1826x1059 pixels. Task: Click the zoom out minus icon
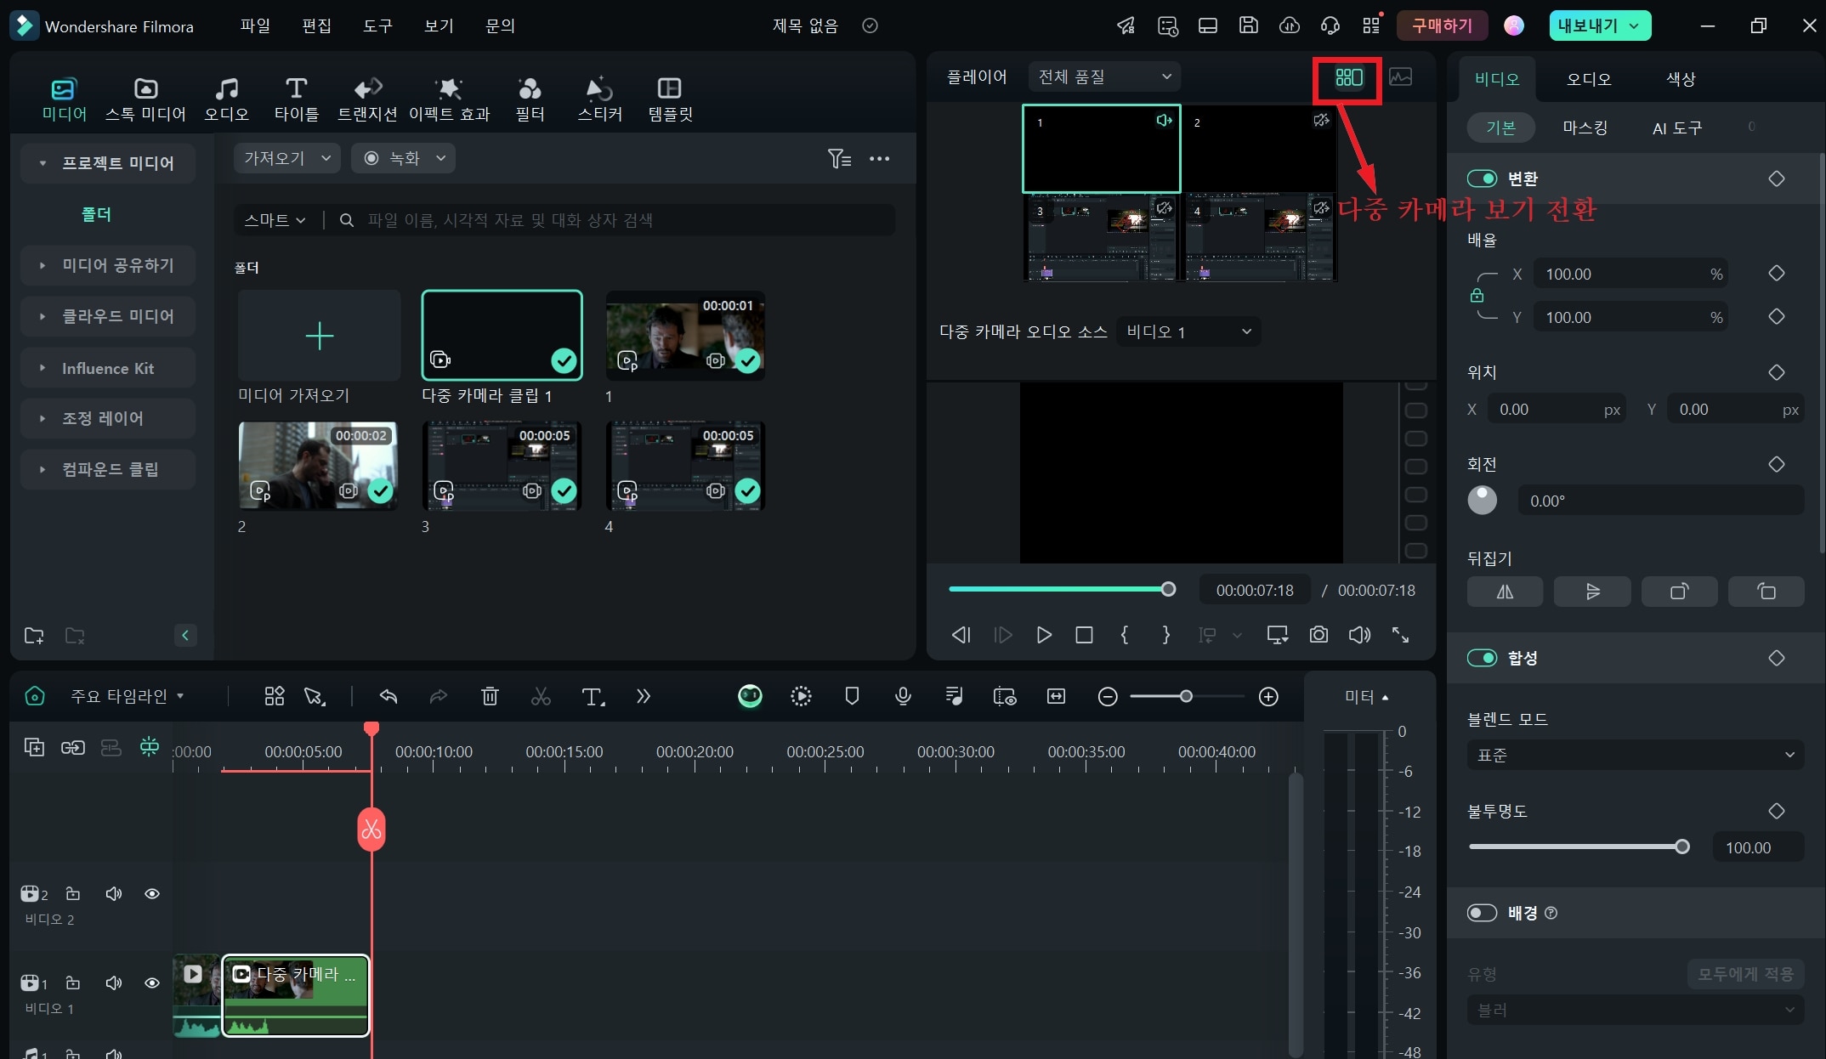(1107, 697)
